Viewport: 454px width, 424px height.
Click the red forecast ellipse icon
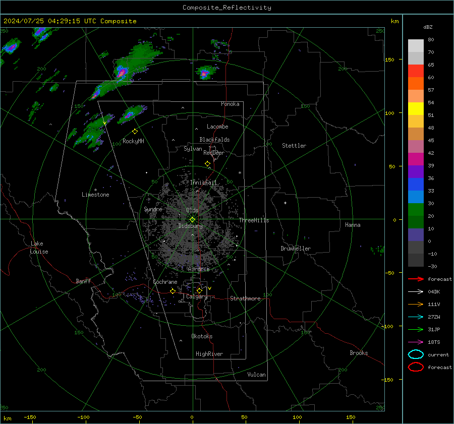pyautogui.click(x=416, y=367)
